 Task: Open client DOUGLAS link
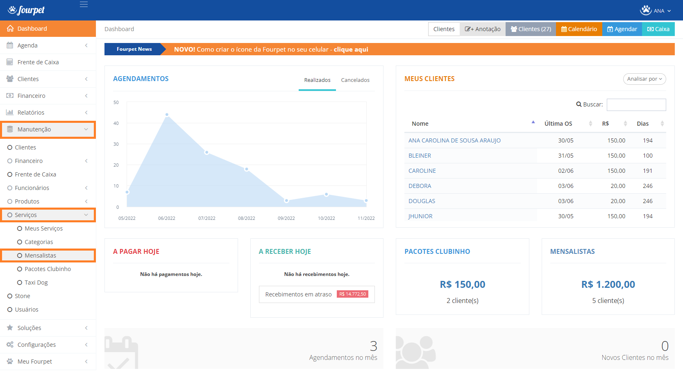[x=422, y=201]
